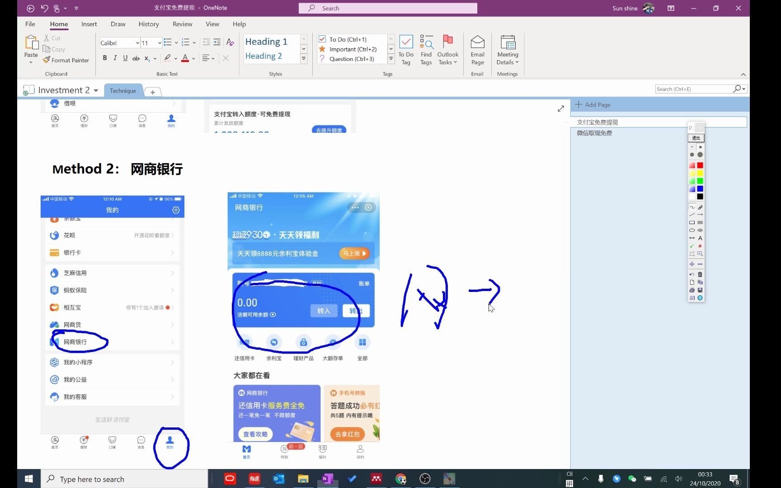This screenshot has height=488, width=781.
Task: Open the font size dropdown
Action: [x=160, y=43]
